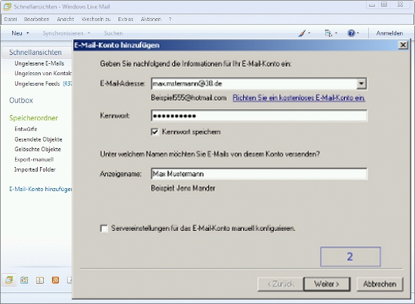Select the Outbox folder
The height and width of the screenshot is (304, 415).
coord(21,100)
